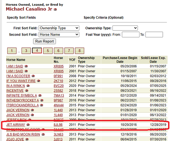Click stable icon next to I'M A SCOOTER
This screenshot has height=141, width=174.
[x=33, y=76]
